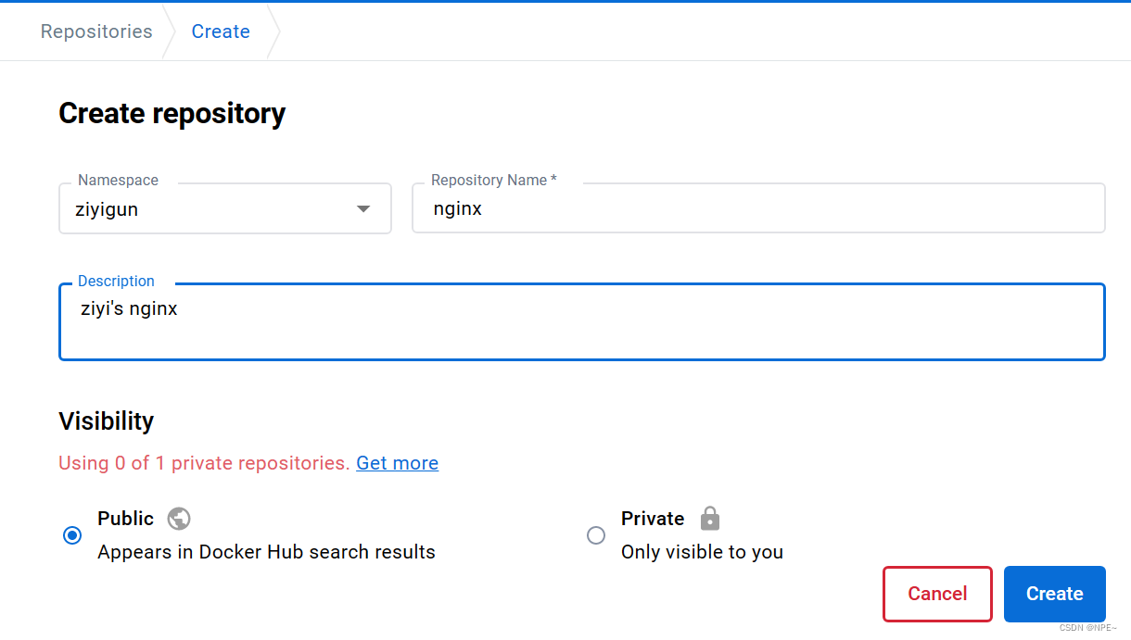Click the Namespace dropdown arrow icon
Viewport: 1131px width, 640px height.
pos(363,209)
